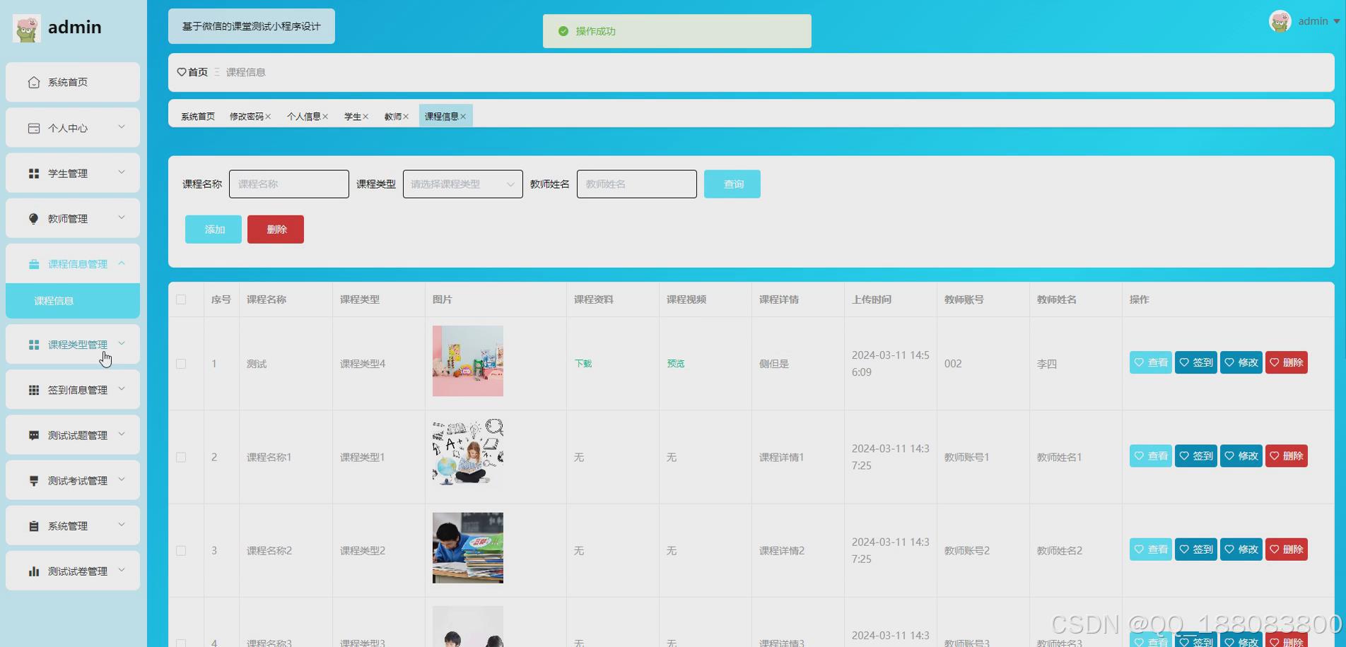Check the row 3 课程名称2 checkbox
The height and width of the screenshot is (647, 1346).
(181, 550)
